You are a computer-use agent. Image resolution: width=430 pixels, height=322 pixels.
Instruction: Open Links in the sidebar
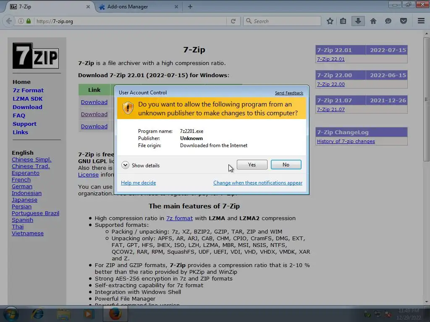pos(20,132)
